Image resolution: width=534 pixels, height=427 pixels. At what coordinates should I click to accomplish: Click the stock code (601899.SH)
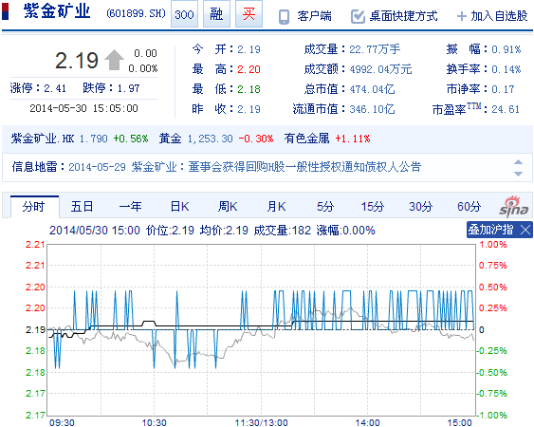(136, 13)
